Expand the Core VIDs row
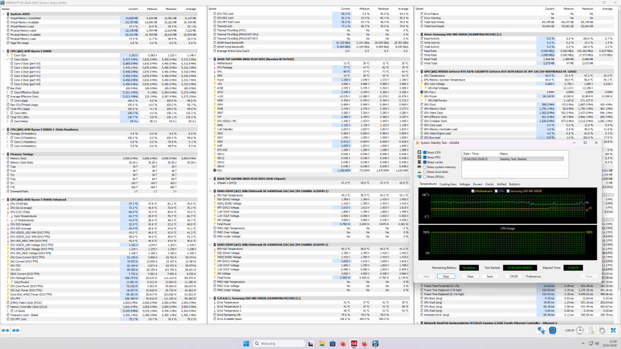The height and width of the screenshot is (349, 621). pyautogui.click(x=7, y=55)
